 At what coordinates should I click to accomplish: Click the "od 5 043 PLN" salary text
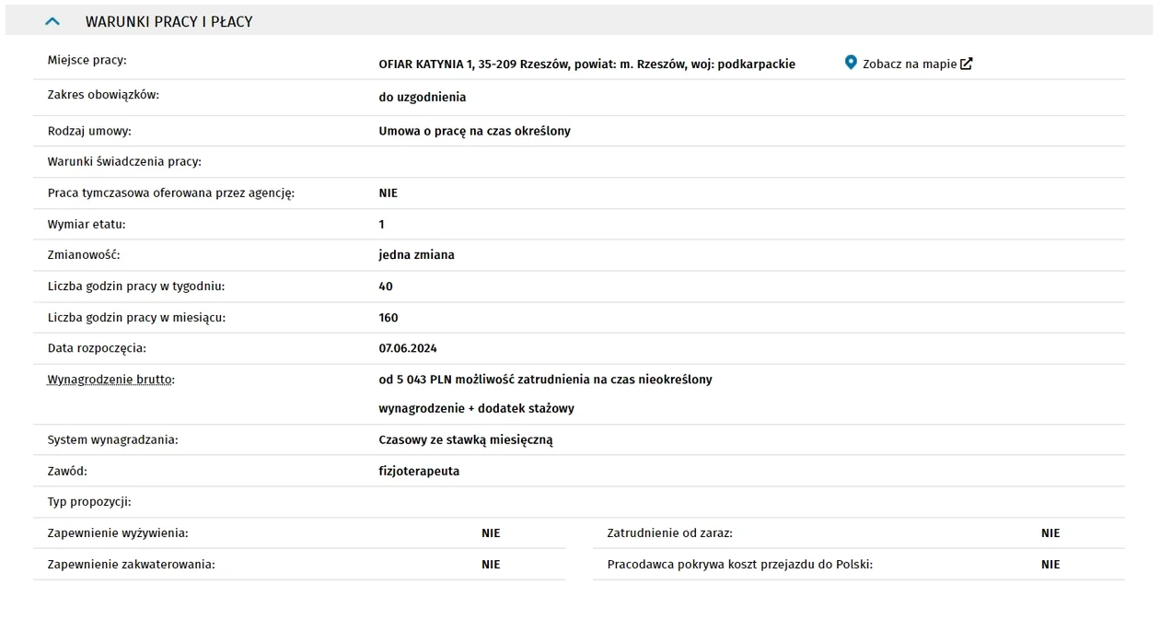(414, 380)
